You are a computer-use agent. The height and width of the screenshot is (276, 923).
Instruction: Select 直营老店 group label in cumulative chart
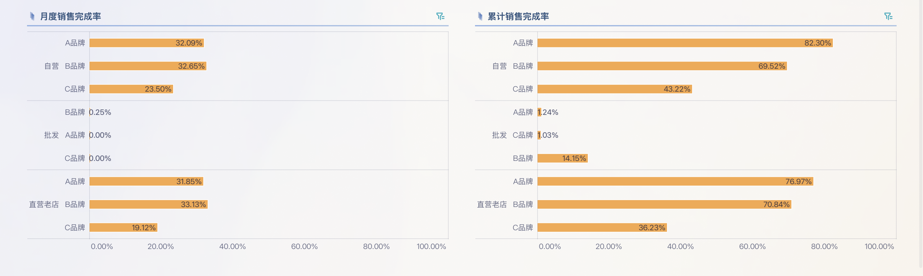pyautogui.click(x=492, y=204)
